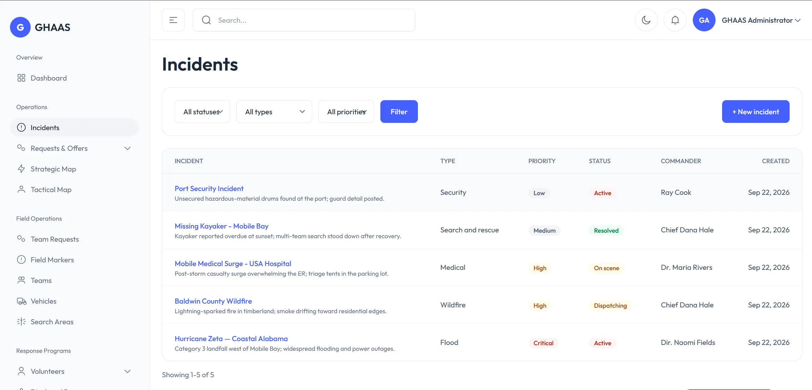The height and width of the screenshot is (390, 812).
Task: Open Missing Kayaker - Mobile Bay incident
Action: [x=222, y=226]
